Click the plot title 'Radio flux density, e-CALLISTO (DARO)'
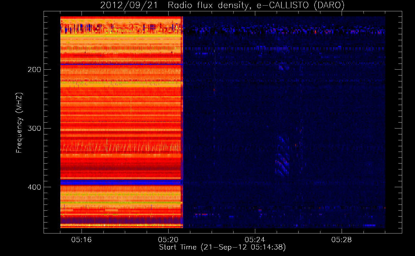The image size is (415, 256). tap(256, 5)
